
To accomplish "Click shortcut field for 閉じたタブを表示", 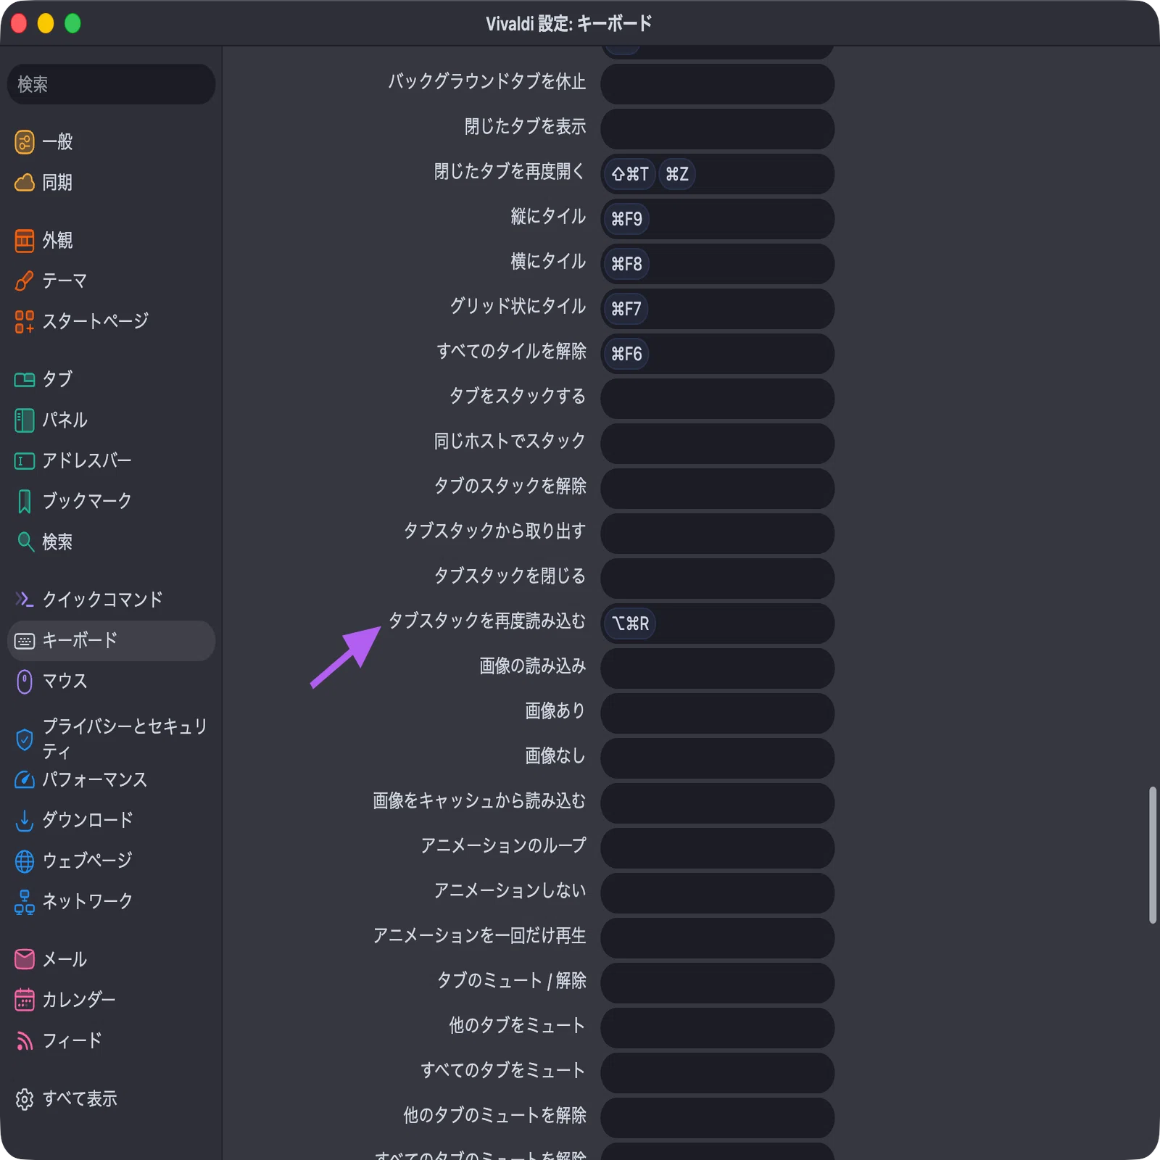I will tap(717, 129).
